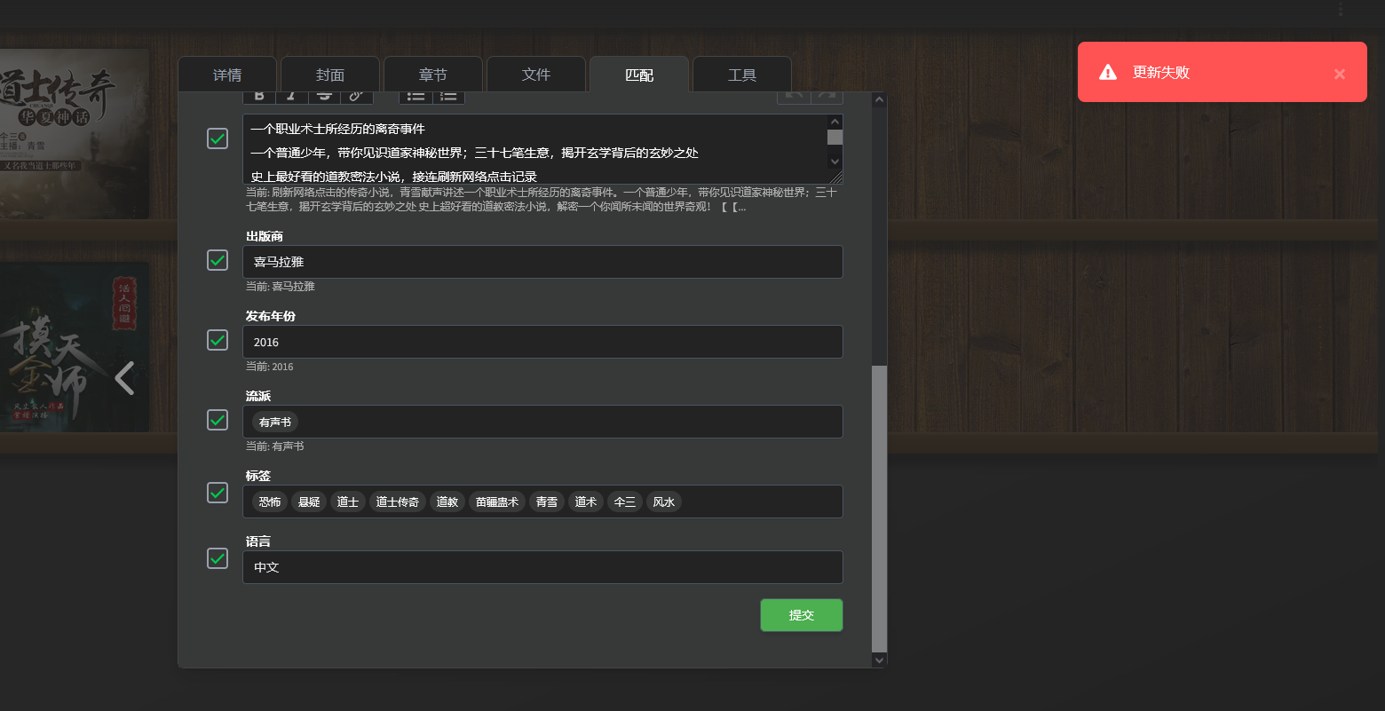Switch to the 封面 tab
Image resolution: width=1385 pixels, height=711 pixels.
(x=330, y=75)
